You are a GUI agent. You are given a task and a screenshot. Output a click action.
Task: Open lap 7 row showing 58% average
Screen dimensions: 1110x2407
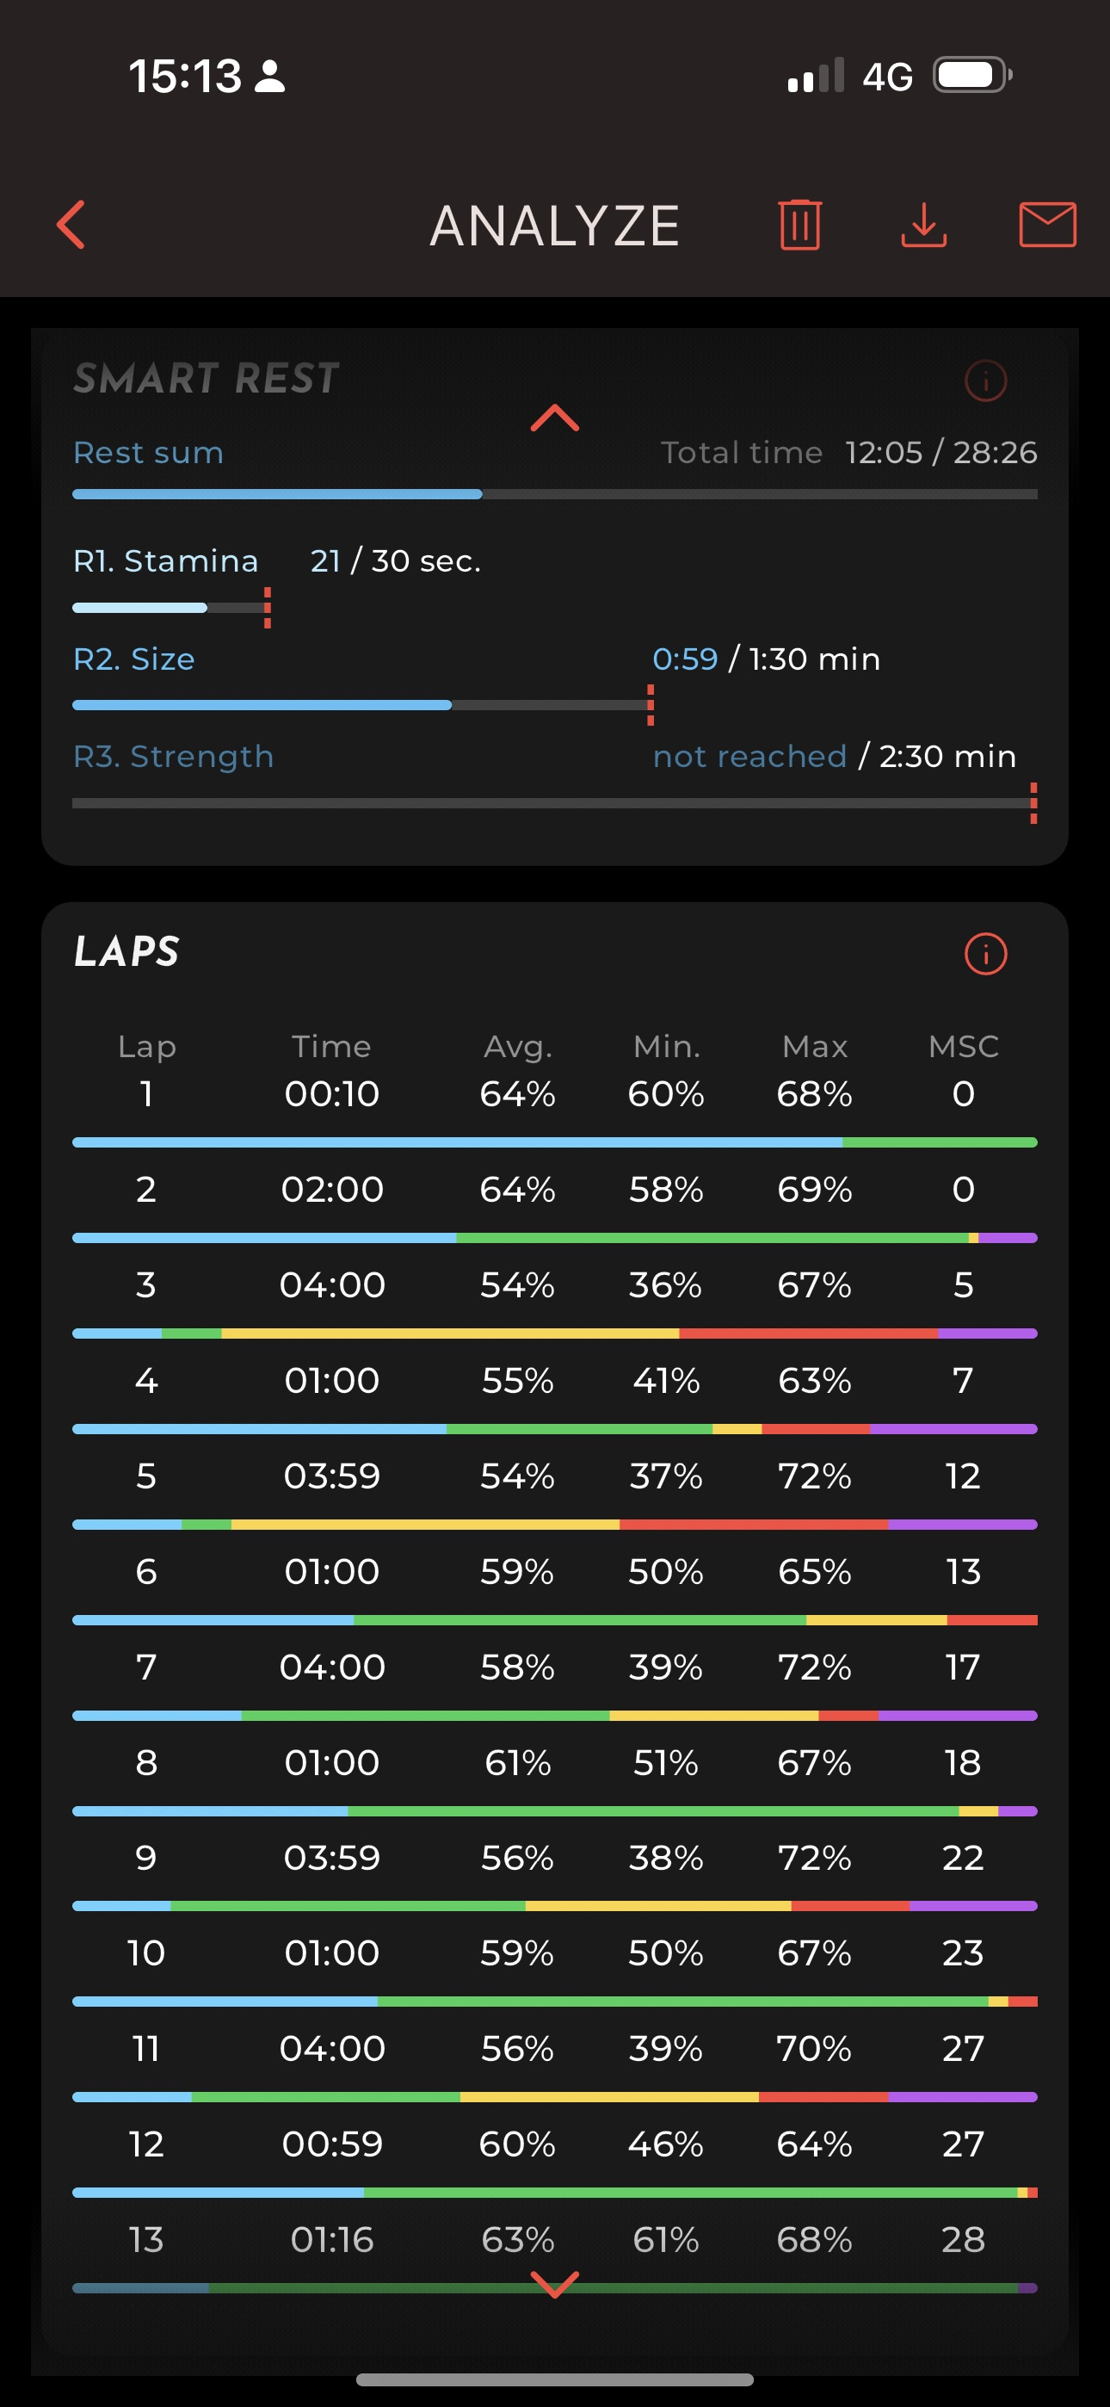coord(555,1667)
